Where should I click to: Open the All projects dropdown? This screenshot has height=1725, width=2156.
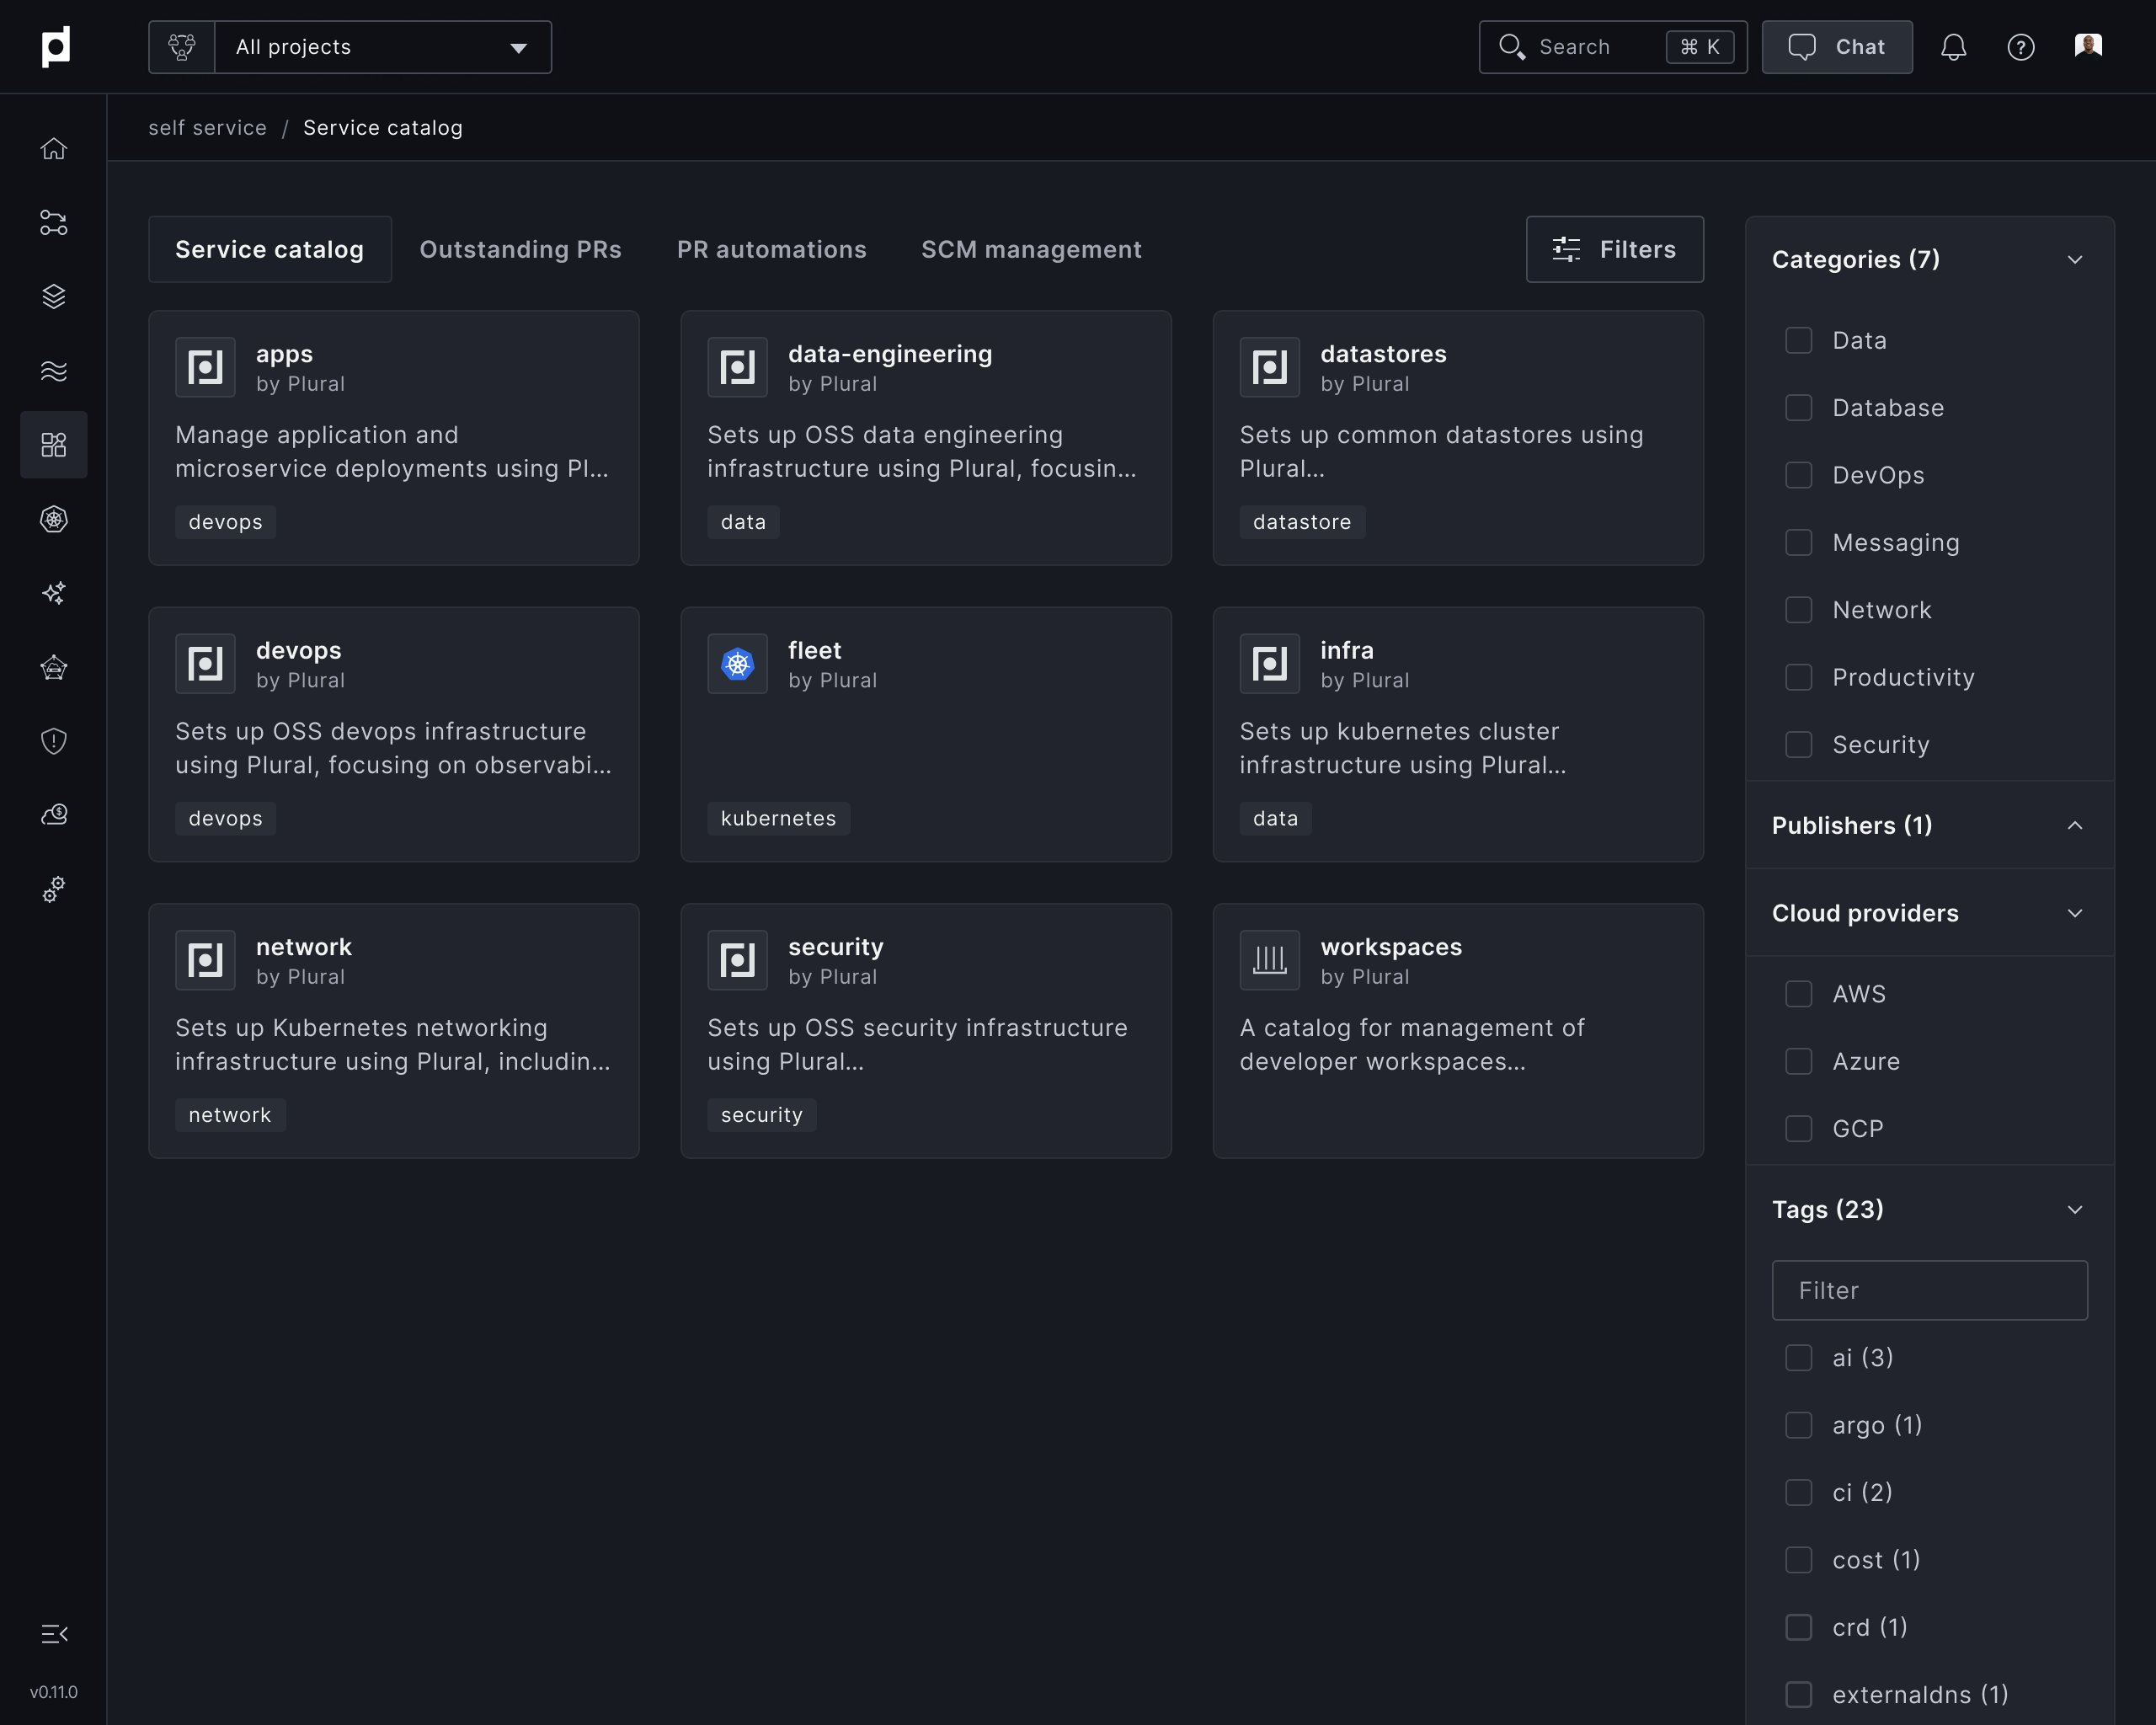(x=382, y=47)
